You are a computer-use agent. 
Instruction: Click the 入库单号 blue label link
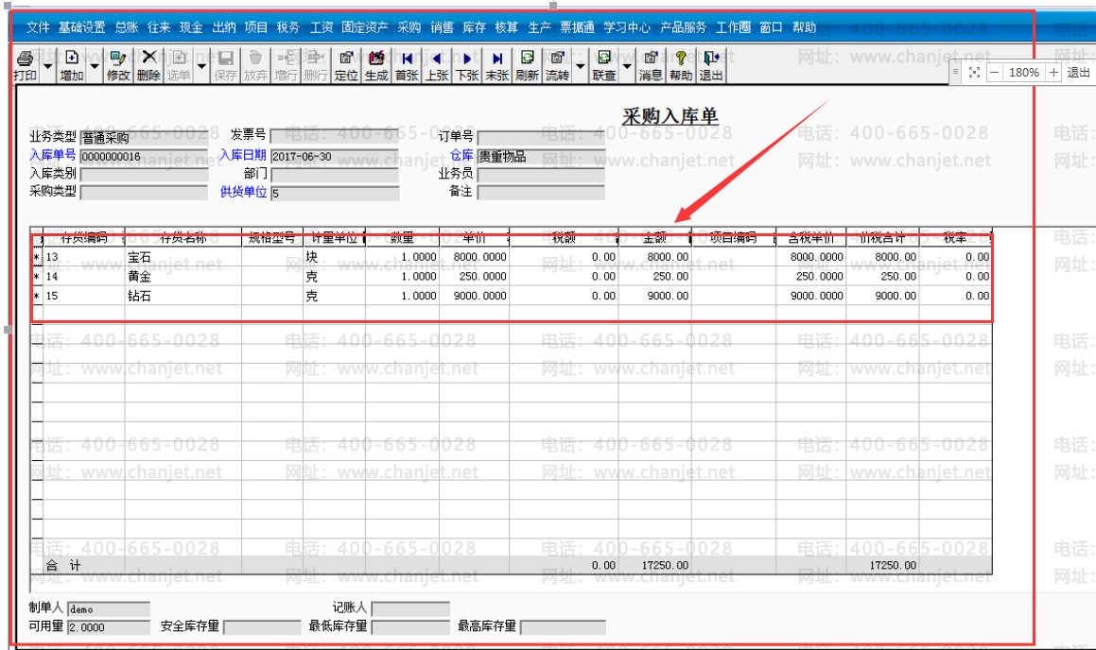click(52, 155)
